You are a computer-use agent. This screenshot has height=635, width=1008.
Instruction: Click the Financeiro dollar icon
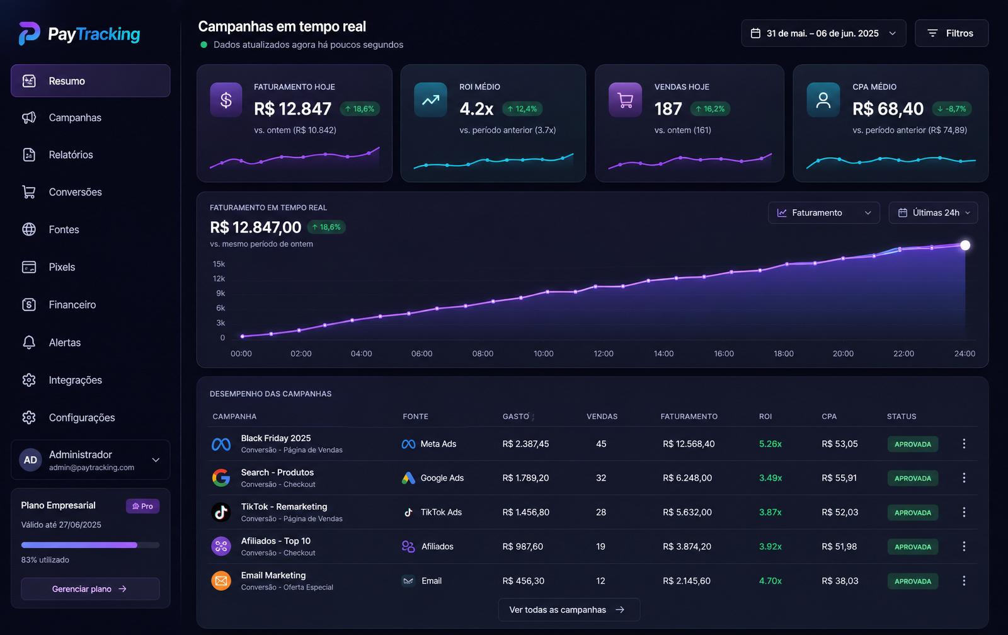pos(29,305)
